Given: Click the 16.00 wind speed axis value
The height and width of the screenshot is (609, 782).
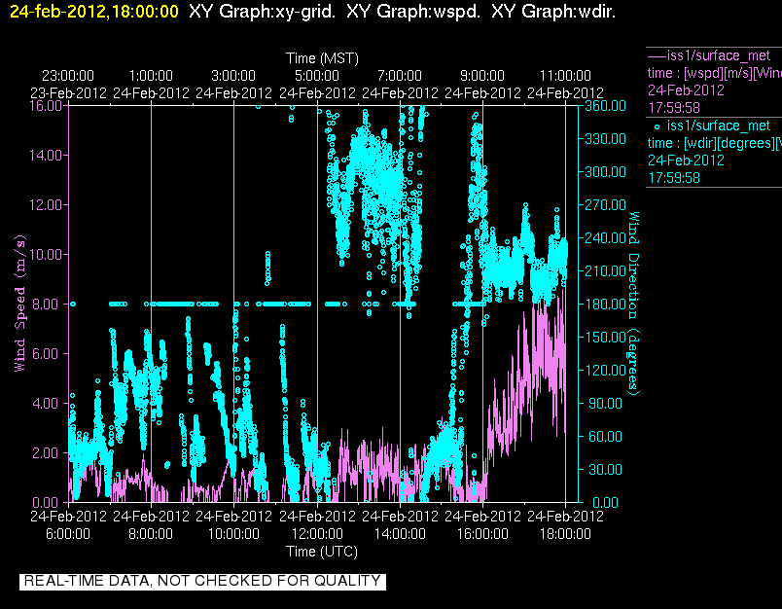Looking at the screenshot, I should 46,106.
